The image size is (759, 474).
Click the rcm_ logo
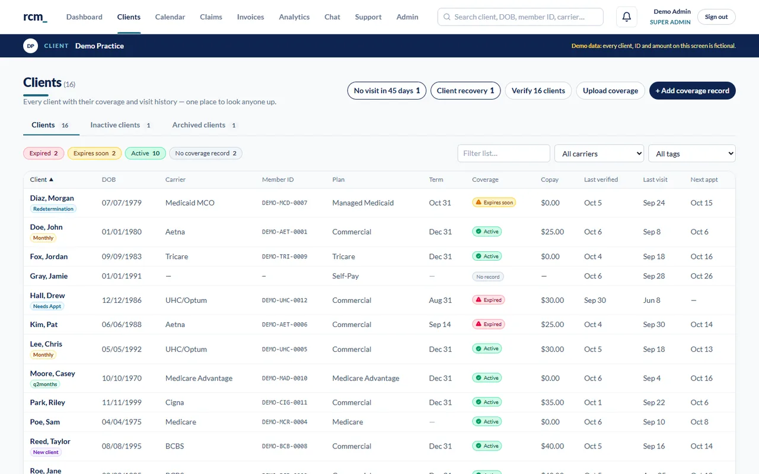click(x=35, y=17)
